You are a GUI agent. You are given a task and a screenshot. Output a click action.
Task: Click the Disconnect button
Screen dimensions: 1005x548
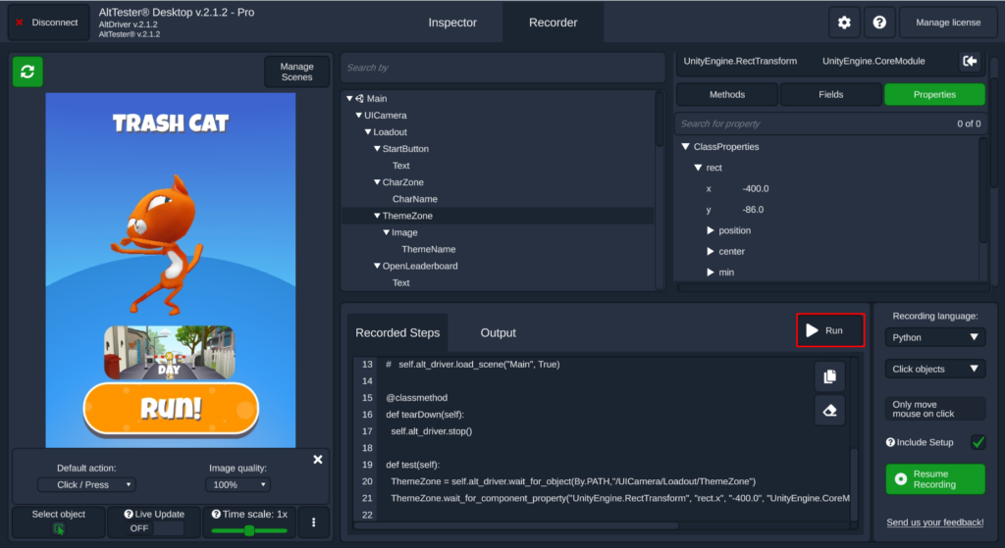pos(49,23)
